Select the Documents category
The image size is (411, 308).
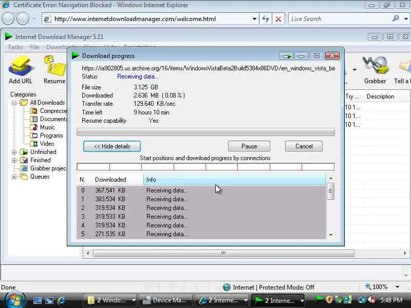[x=49, y=119]
